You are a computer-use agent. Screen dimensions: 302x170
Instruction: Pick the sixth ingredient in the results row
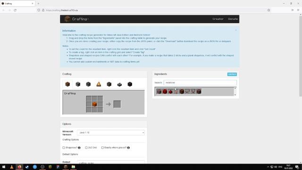click(x=187, y=92)
